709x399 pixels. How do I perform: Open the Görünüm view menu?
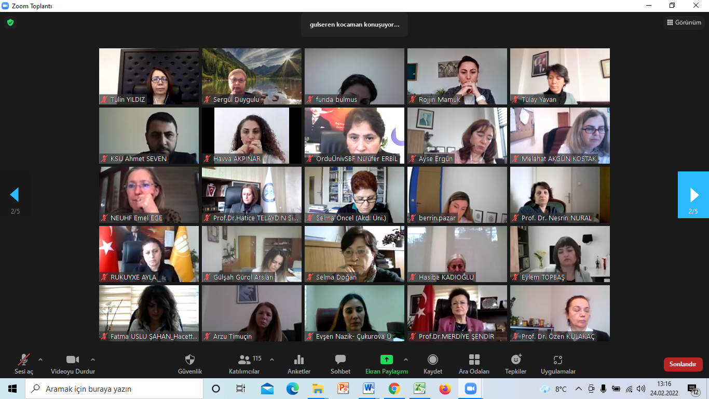(x=684, y=22)
